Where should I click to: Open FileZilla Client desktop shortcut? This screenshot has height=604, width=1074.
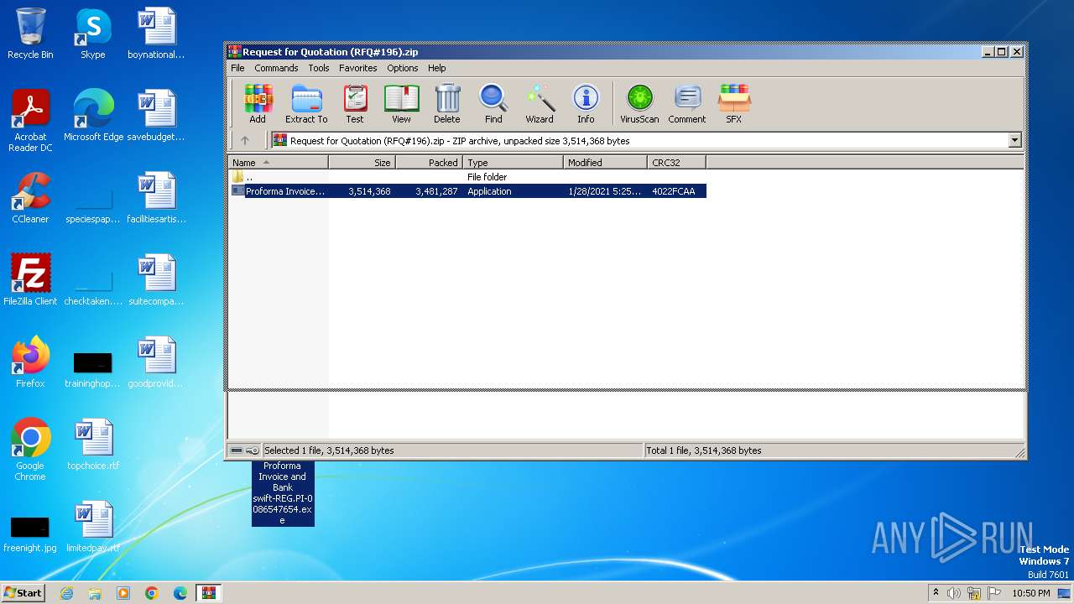(x=30, y=280)
